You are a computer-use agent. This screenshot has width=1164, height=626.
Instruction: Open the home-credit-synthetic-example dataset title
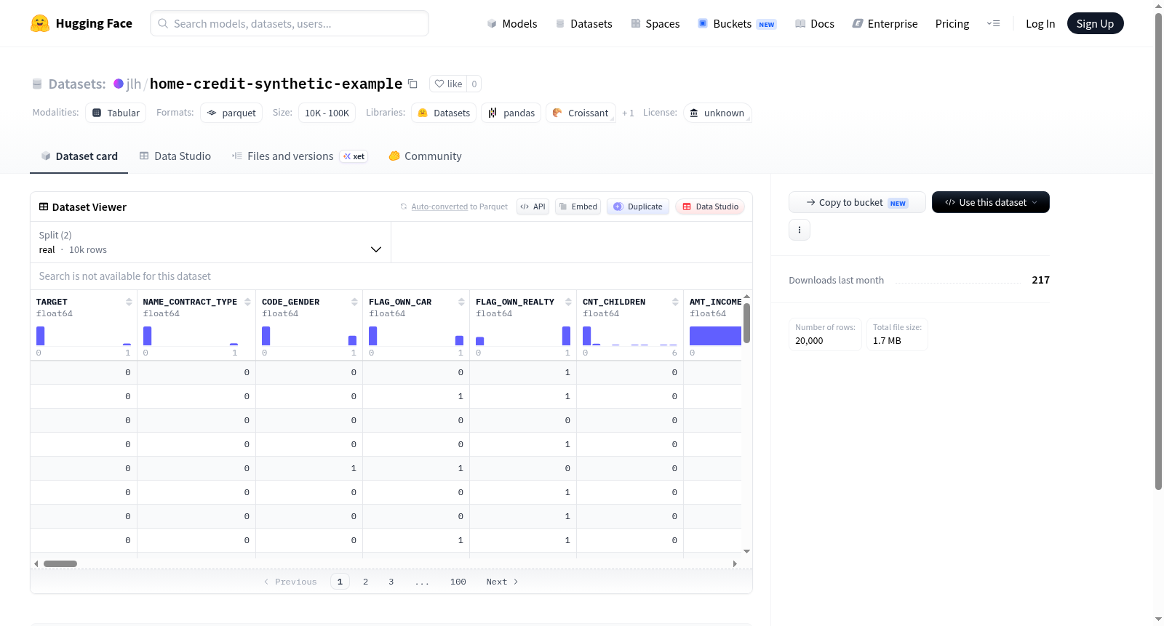coord(276,84)
